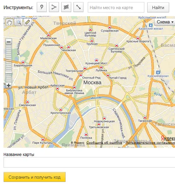This screenshot has height=184, width=175.
Task: Click the minus zoom-out button
Action: [x=9, y=42]
